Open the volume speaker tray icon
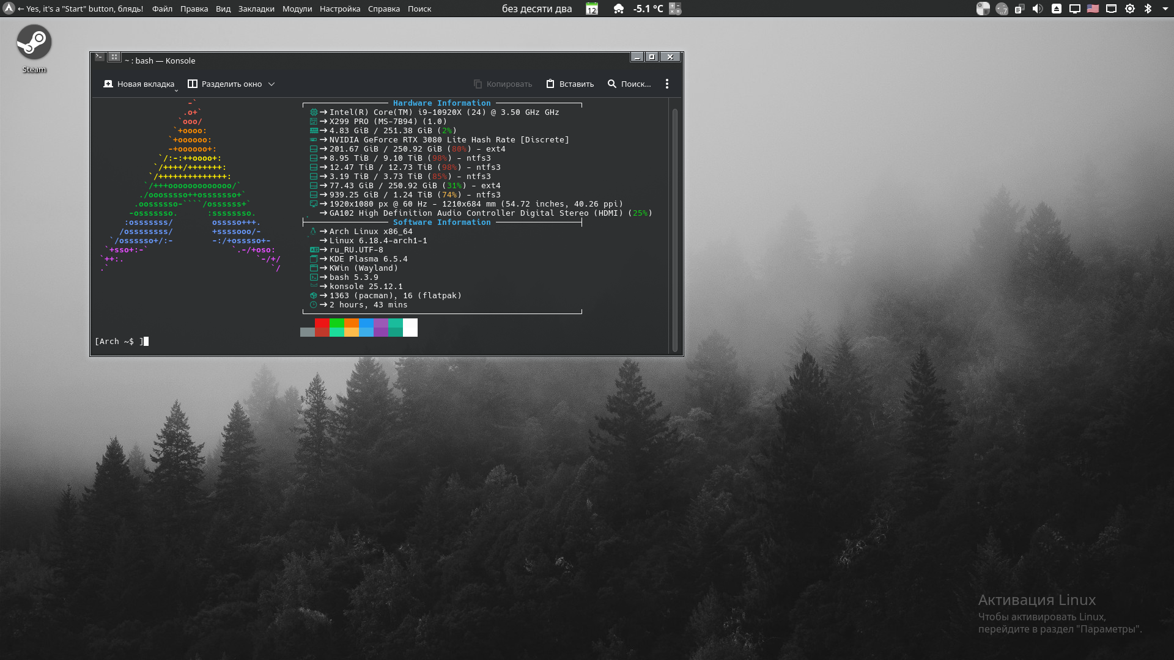Screen dimensions: 1174x660 1037,9
